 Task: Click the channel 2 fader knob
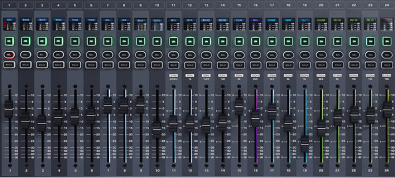25,121
